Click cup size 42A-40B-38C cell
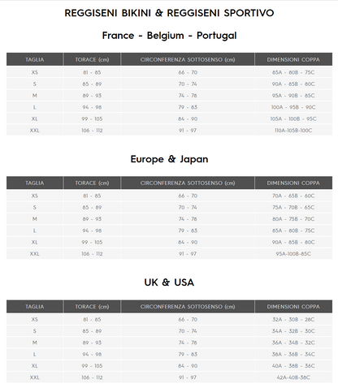This screenshot has width=338, height=388. [x=293, y=377]
